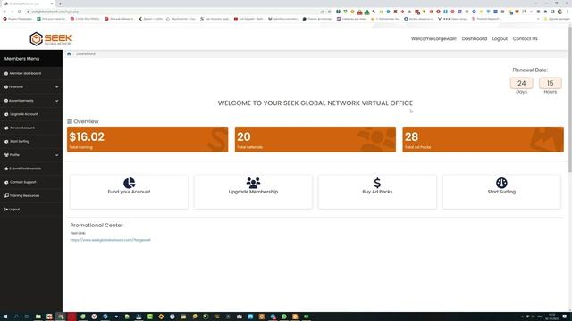Click the browser back arrow
The width and height of the screenshot is (572, 321).
pyautogui.click(x=4, y=12)
